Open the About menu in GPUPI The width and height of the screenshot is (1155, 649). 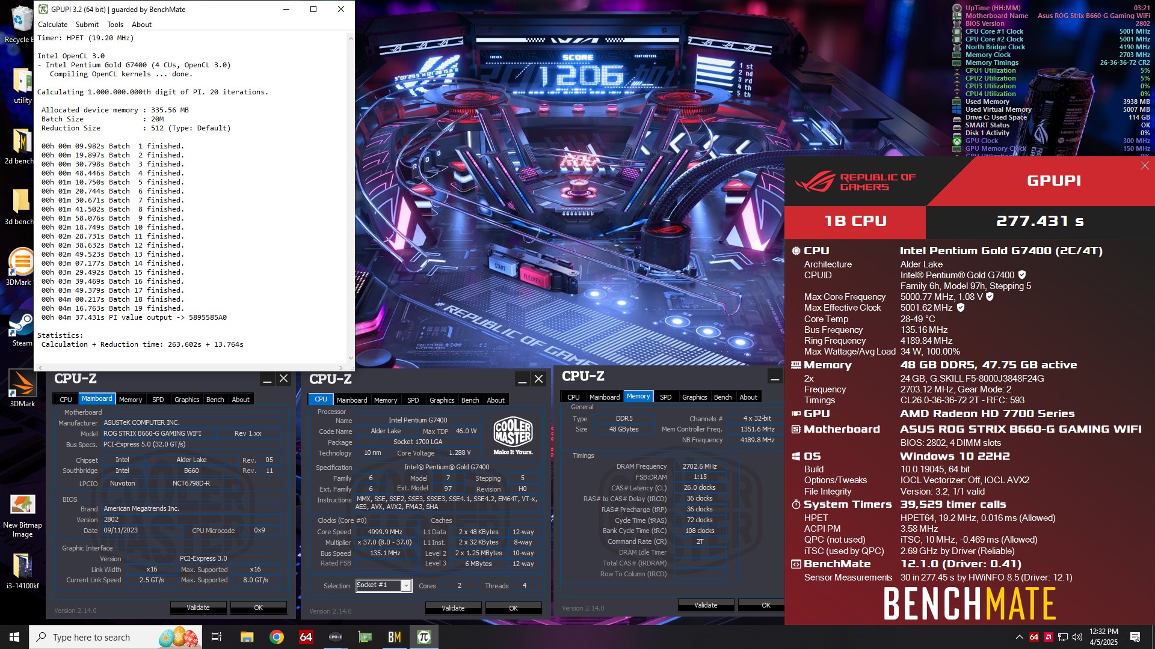pyautogui.click(x=141, y=25)
